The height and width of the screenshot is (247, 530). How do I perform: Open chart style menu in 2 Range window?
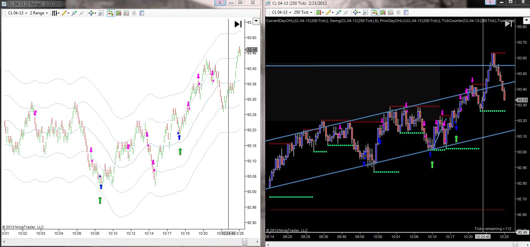(x=55, y=13)
